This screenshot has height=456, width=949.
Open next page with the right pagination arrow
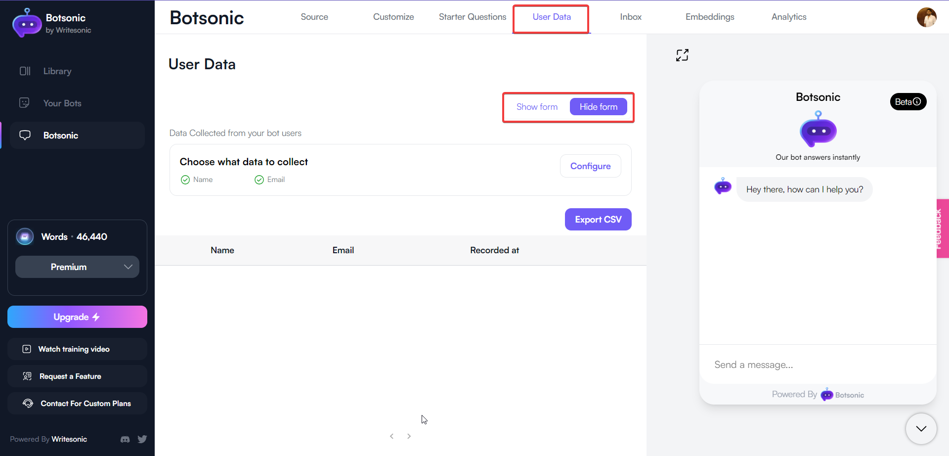pyautogui.click(x=409, y=436)
